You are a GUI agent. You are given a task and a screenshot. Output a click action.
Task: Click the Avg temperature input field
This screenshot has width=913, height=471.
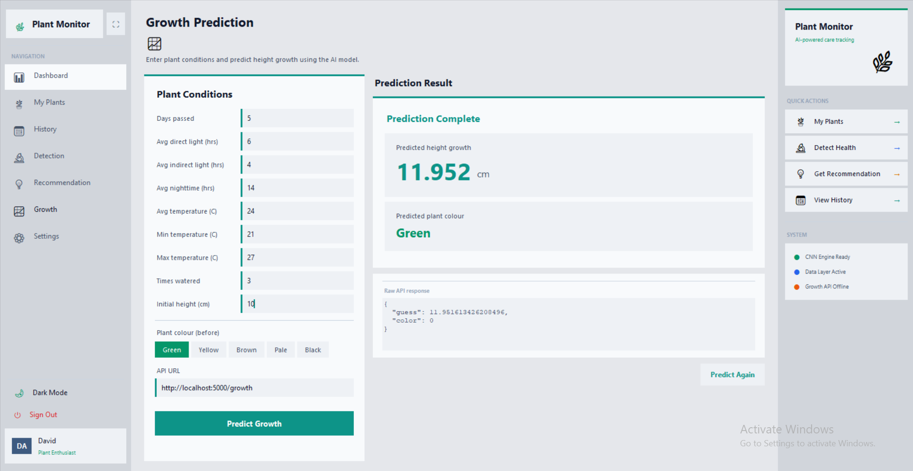point(298,211)
